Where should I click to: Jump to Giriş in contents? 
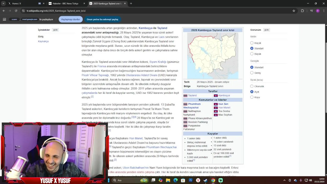pyautogui.click(x=41, y=37)
